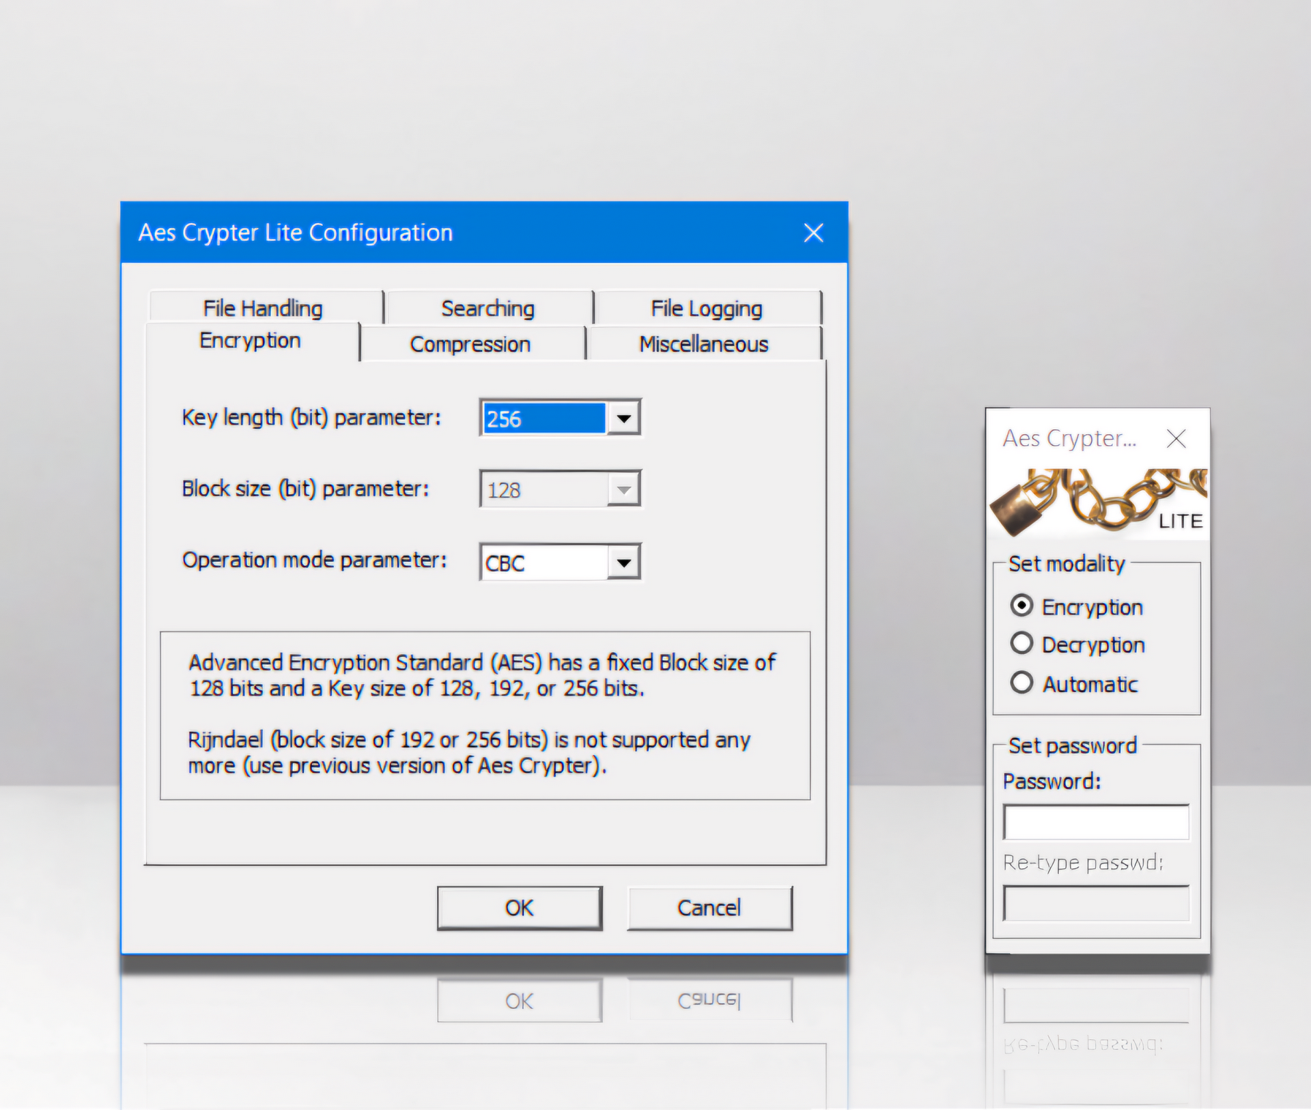Select the Encryption radio button
Viewport: 1311px width, 1110px height.
click(x=1021, y=606)
